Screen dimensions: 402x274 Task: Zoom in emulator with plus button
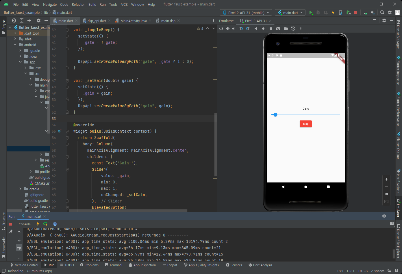(386, 179)
